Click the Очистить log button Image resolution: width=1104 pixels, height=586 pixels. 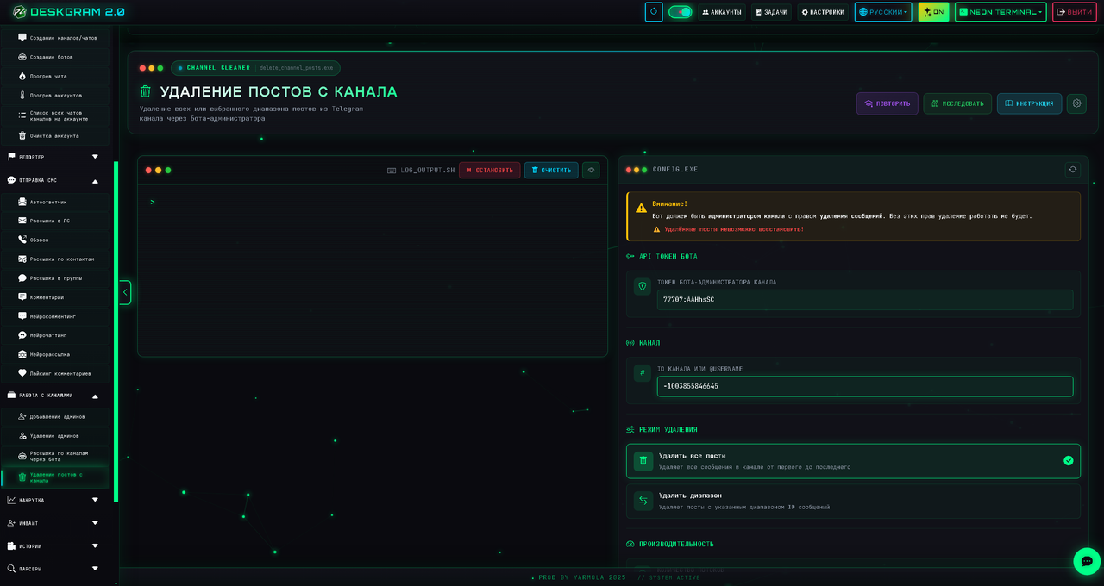551,171
